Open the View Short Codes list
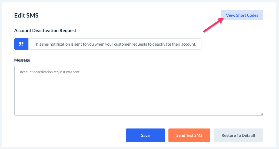279x149 pixels. click(x=242, y=15)
